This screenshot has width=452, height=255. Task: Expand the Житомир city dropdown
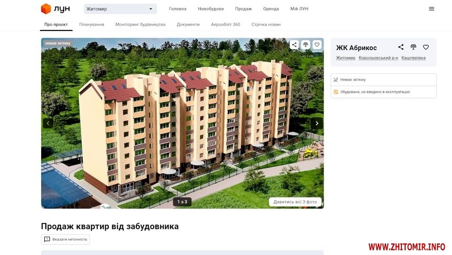[120, 9]
